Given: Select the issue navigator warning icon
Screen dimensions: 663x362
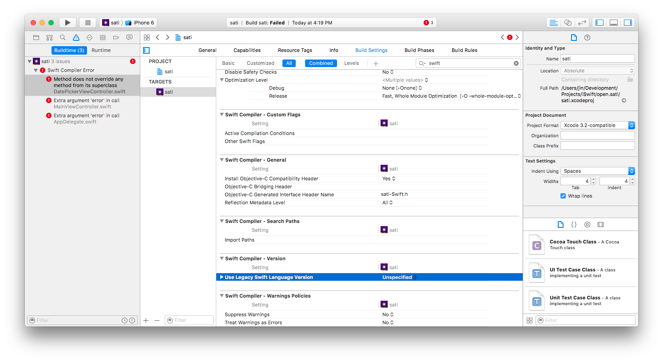Looking at the screenshot, I should coord(76,37).
